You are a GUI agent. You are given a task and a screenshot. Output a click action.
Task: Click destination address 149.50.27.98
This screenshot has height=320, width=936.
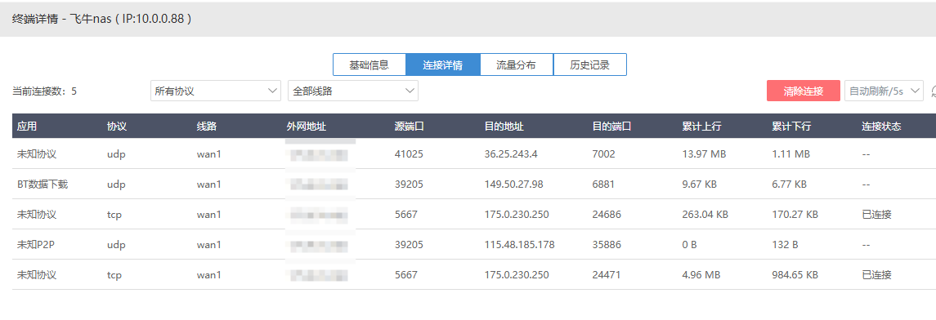[x=513, y=184]
